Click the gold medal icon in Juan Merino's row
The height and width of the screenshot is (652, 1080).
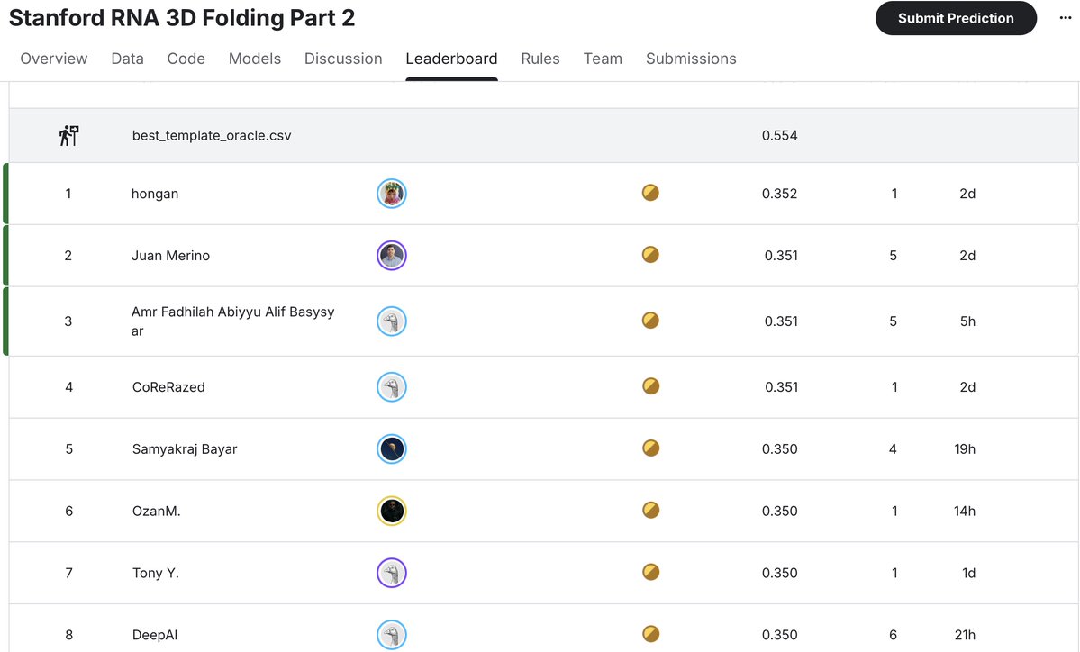[x=650, y=255]
